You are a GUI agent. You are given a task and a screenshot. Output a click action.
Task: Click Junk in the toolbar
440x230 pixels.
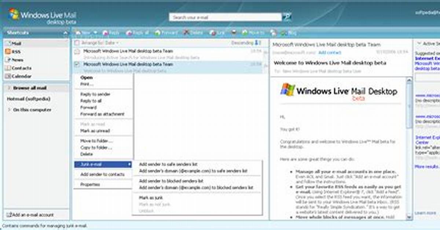[x=217, y=33]
